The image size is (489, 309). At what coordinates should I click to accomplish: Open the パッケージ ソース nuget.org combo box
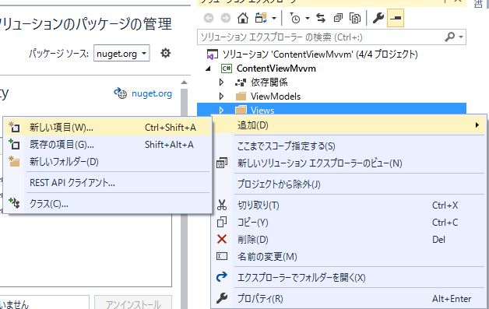pyautogui.click(x=121, y=54)
